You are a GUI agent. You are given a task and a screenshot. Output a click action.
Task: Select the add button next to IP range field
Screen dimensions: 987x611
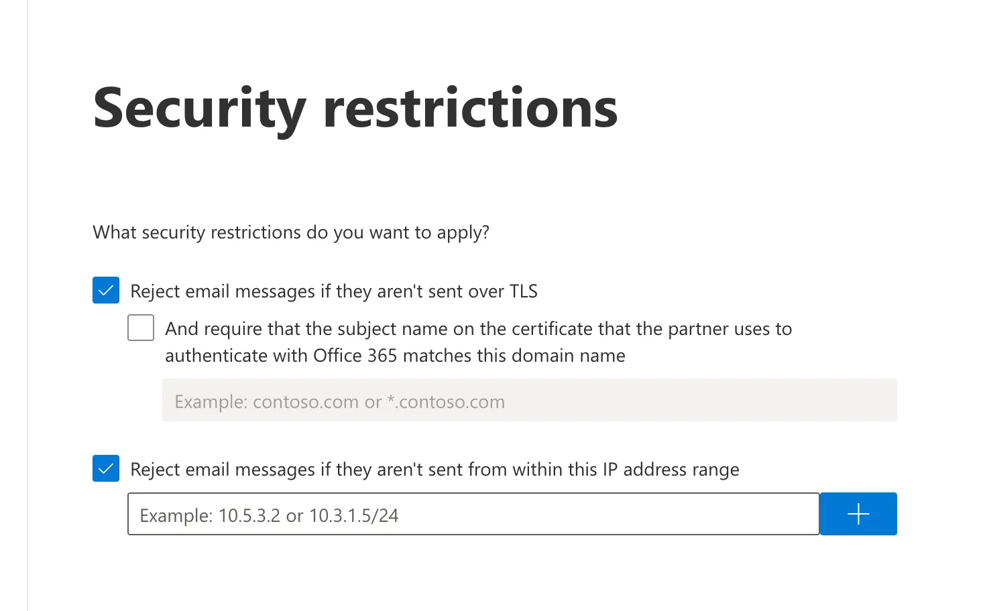pos(858,514)
